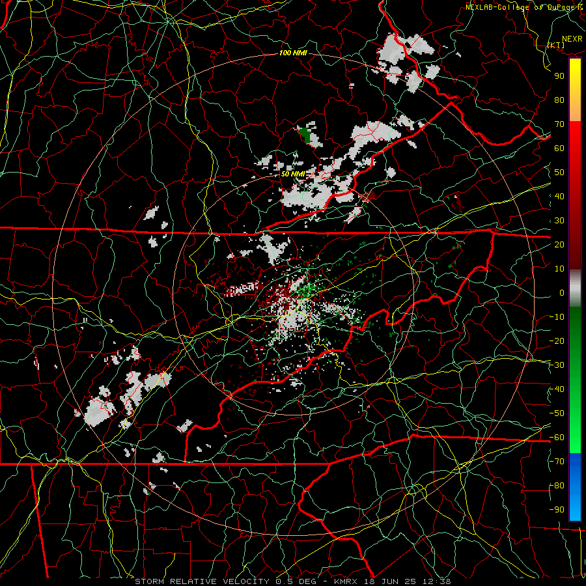The width and height of the screenshot is (586, 586).
Task: Click the -90 value on the velocity scale
Action: [x=557, y=510]
